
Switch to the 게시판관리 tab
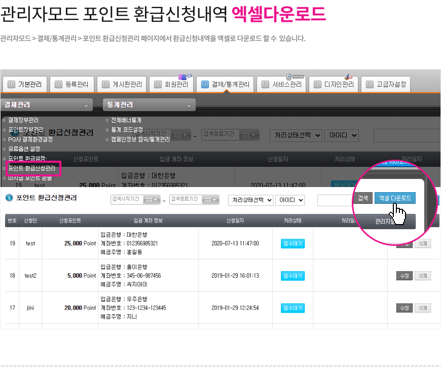122,84
